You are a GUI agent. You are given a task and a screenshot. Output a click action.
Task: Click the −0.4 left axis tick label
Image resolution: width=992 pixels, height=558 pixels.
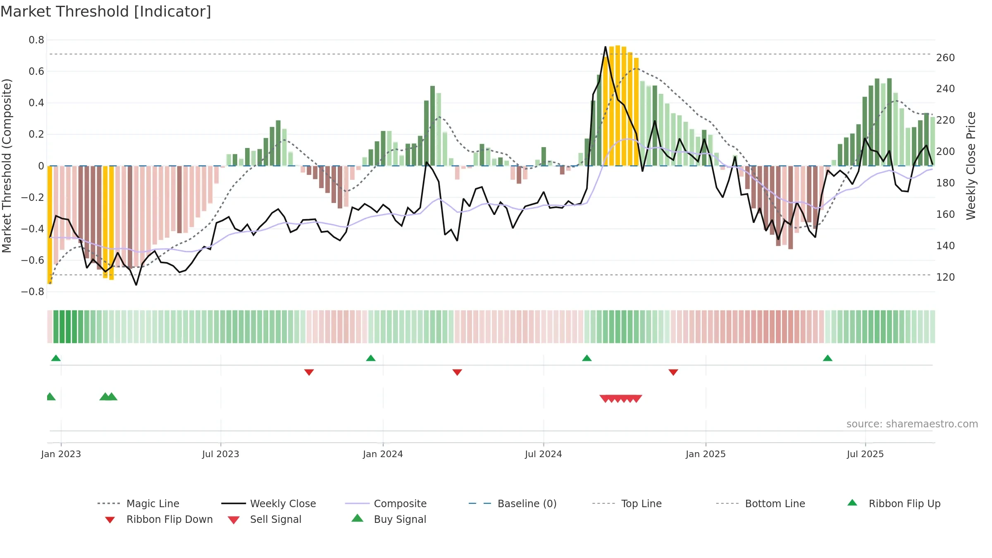tap(33, 229)
